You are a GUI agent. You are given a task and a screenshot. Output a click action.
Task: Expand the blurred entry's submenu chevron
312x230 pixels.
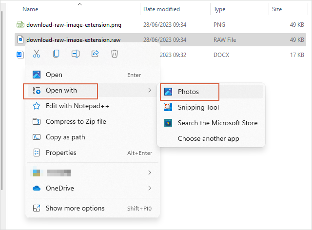tap(150, 172)
